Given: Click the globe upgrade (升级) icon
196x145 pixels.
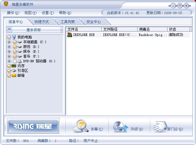Looking at the screenshot, I should [x=120, y=127].
